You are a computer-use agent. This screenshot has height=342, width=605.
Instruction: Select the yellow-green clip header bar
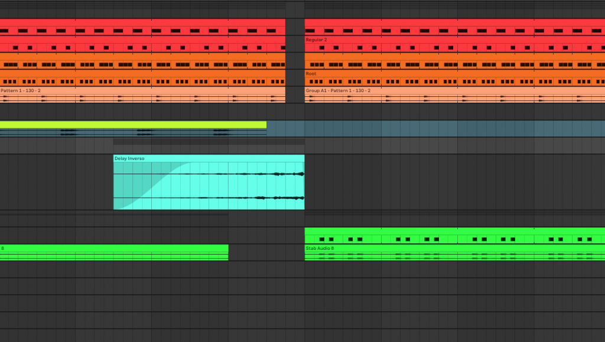point(133,125)
